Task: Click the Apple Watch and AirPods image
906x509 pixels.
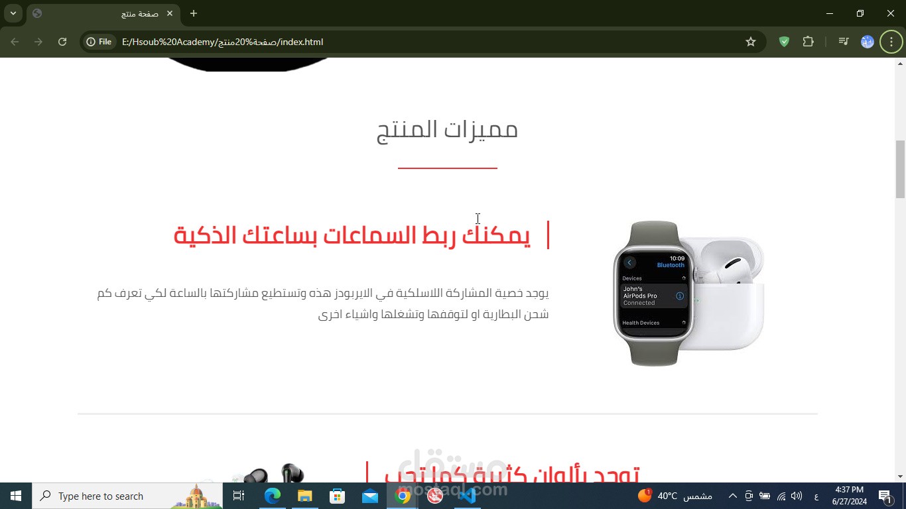Action: pyautogui.click(x=688, y=293)
